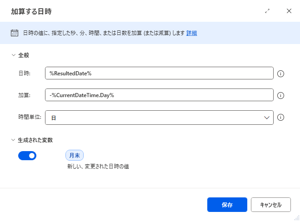Click the 加算する日時 dialog title
Image resolution: width=300 pixels, height=221 pixels.
tap(31, 11)
